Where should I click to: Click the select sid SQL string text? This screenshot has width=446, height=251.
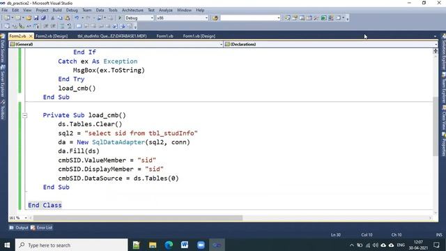(141, 133)
